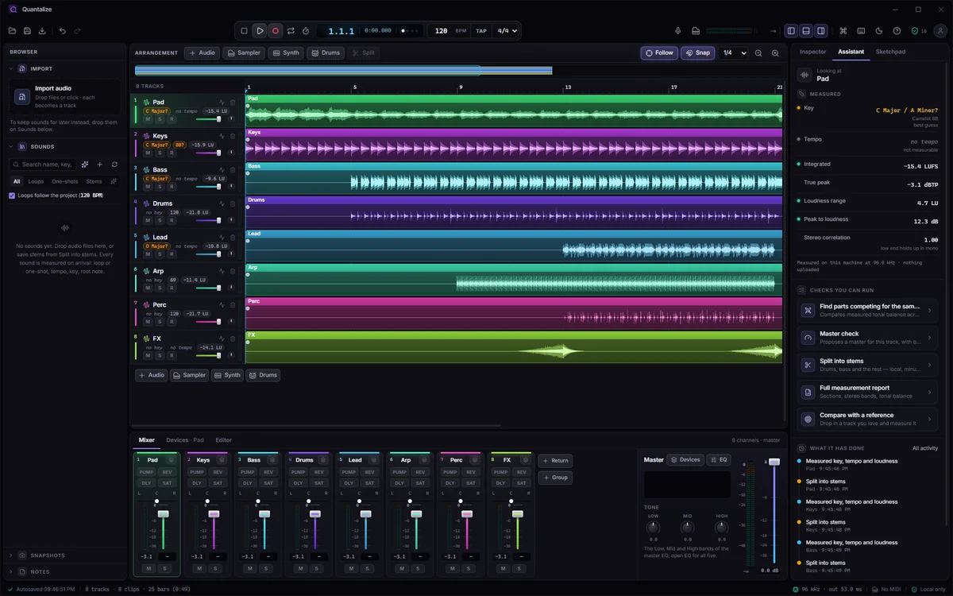Open help question mark icon
This screenshot has width=953, height=596.
pyautogui.click(x=897, y=31)
